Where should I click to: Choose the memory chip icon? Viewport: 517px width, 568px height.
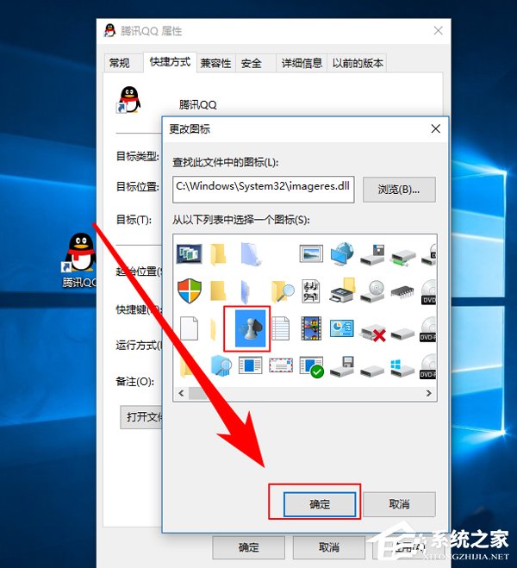click(x=402, y=291)
